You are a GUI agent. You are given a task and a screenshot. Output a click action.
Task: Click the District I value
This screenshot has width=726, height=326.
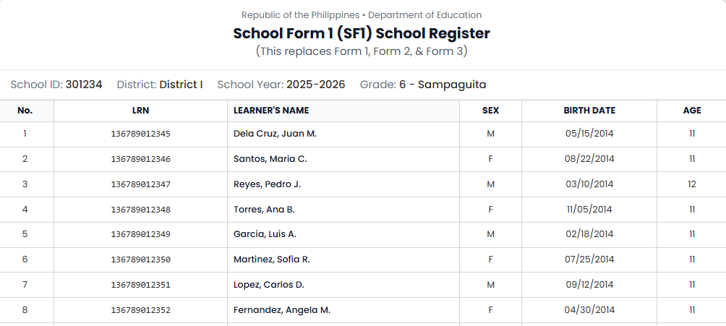coord(181,85)
